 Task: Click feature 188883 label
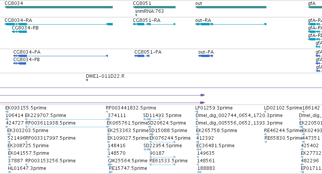pos(206,168)
